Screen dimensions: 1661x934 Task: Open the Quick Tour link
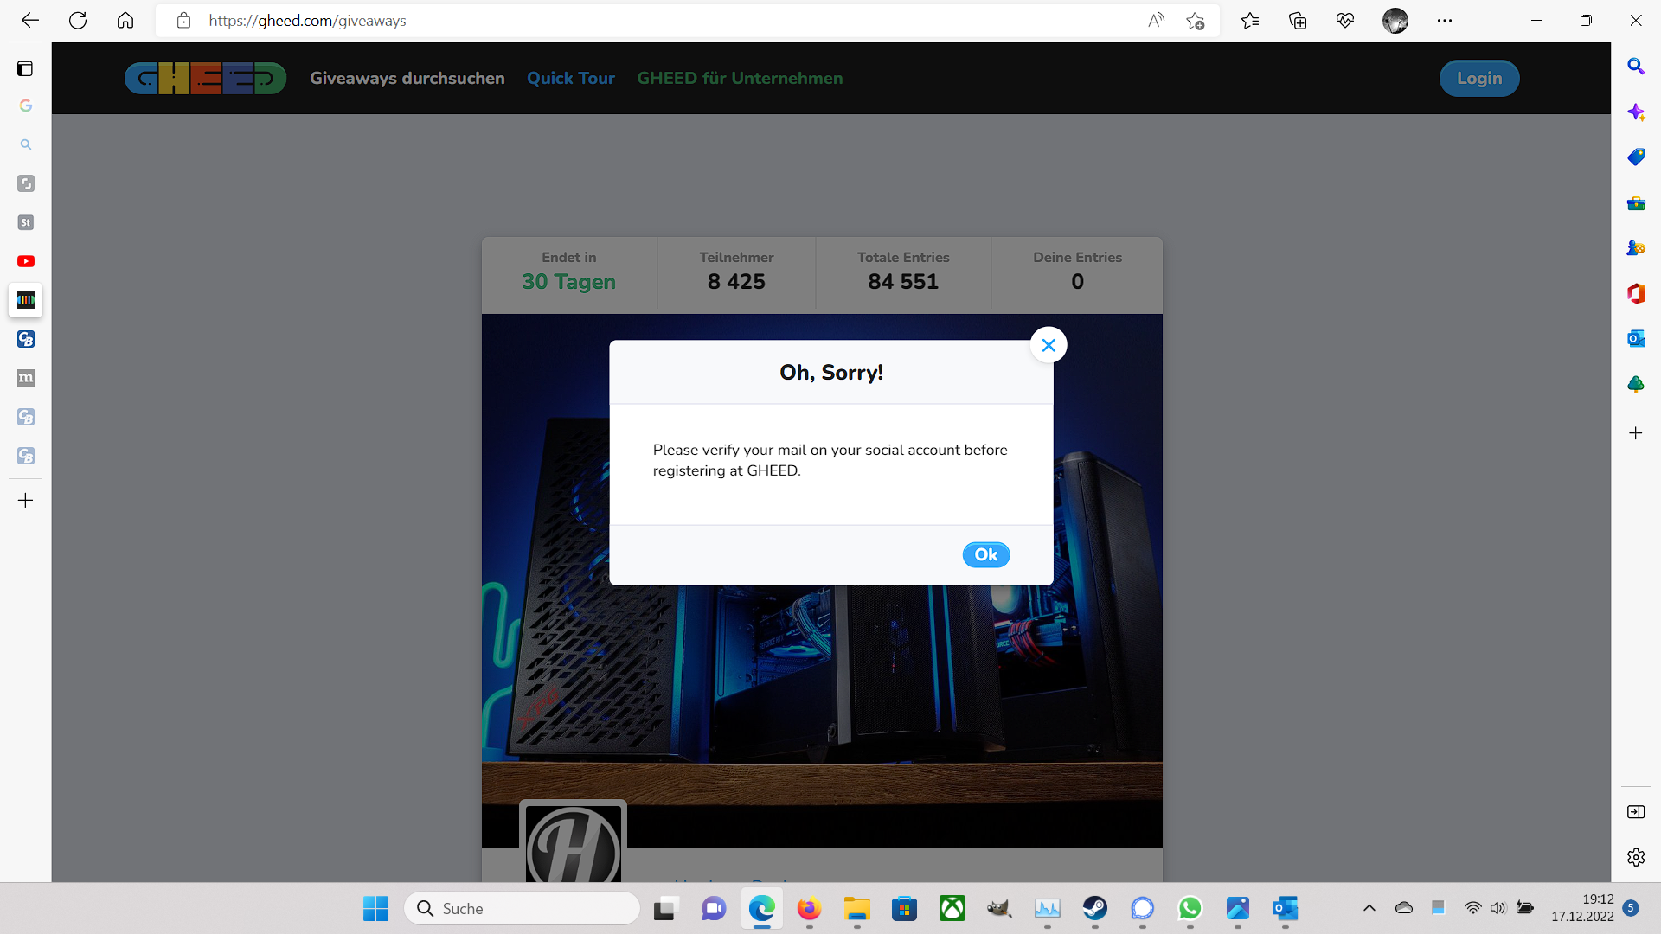tap(570, 78)
